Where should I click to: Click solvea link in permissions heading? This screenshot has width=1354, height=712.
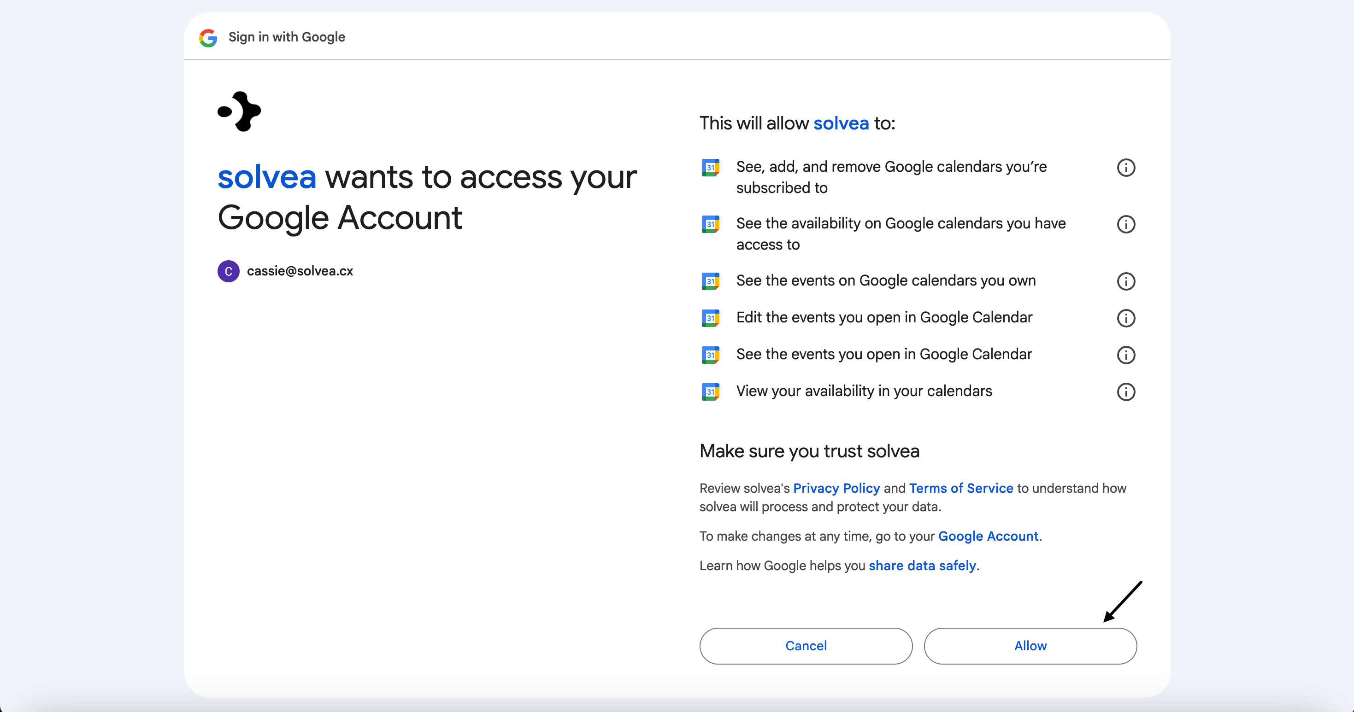[841, 123]
